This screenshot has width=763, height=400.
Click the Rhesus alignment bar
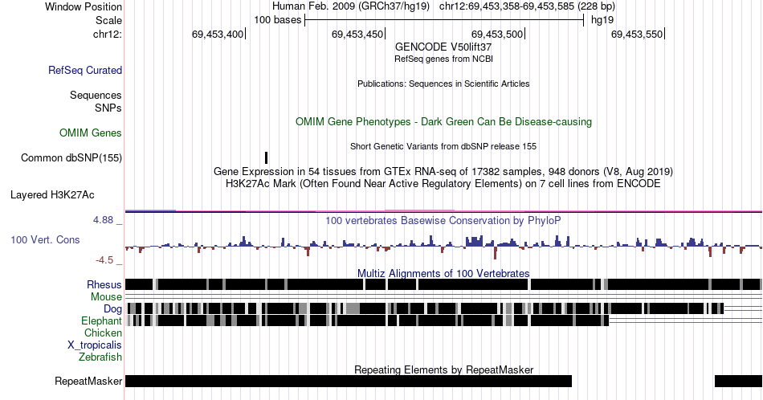coord(443,284)
